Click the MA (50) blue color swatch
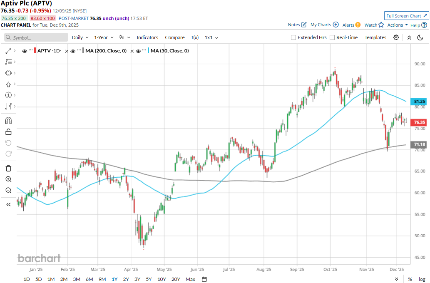This screenshot has height=283, width=430. click(x=148, y=51)
